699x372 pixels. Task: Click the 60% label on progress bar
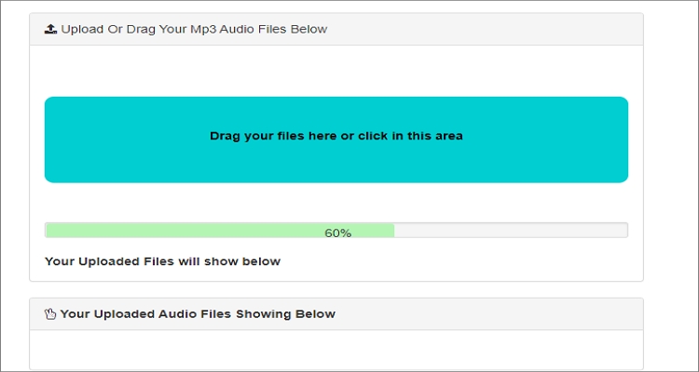coord(338,232)
